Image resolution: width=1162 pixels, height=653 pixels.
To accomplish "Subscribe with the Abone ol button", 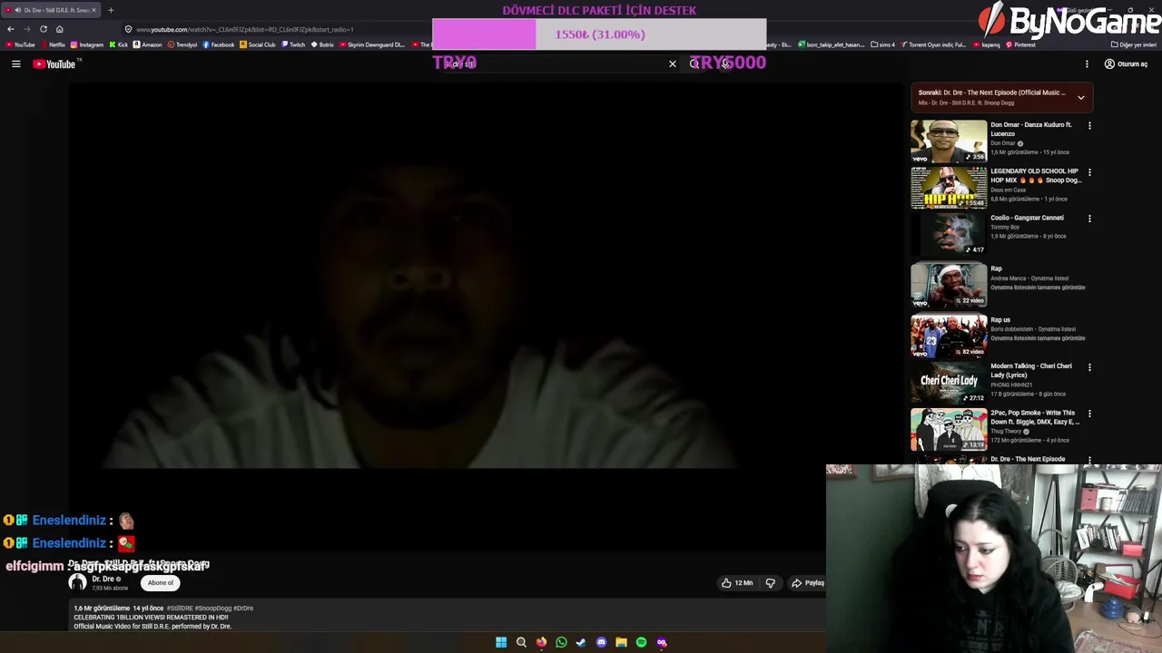I will 161,583.
